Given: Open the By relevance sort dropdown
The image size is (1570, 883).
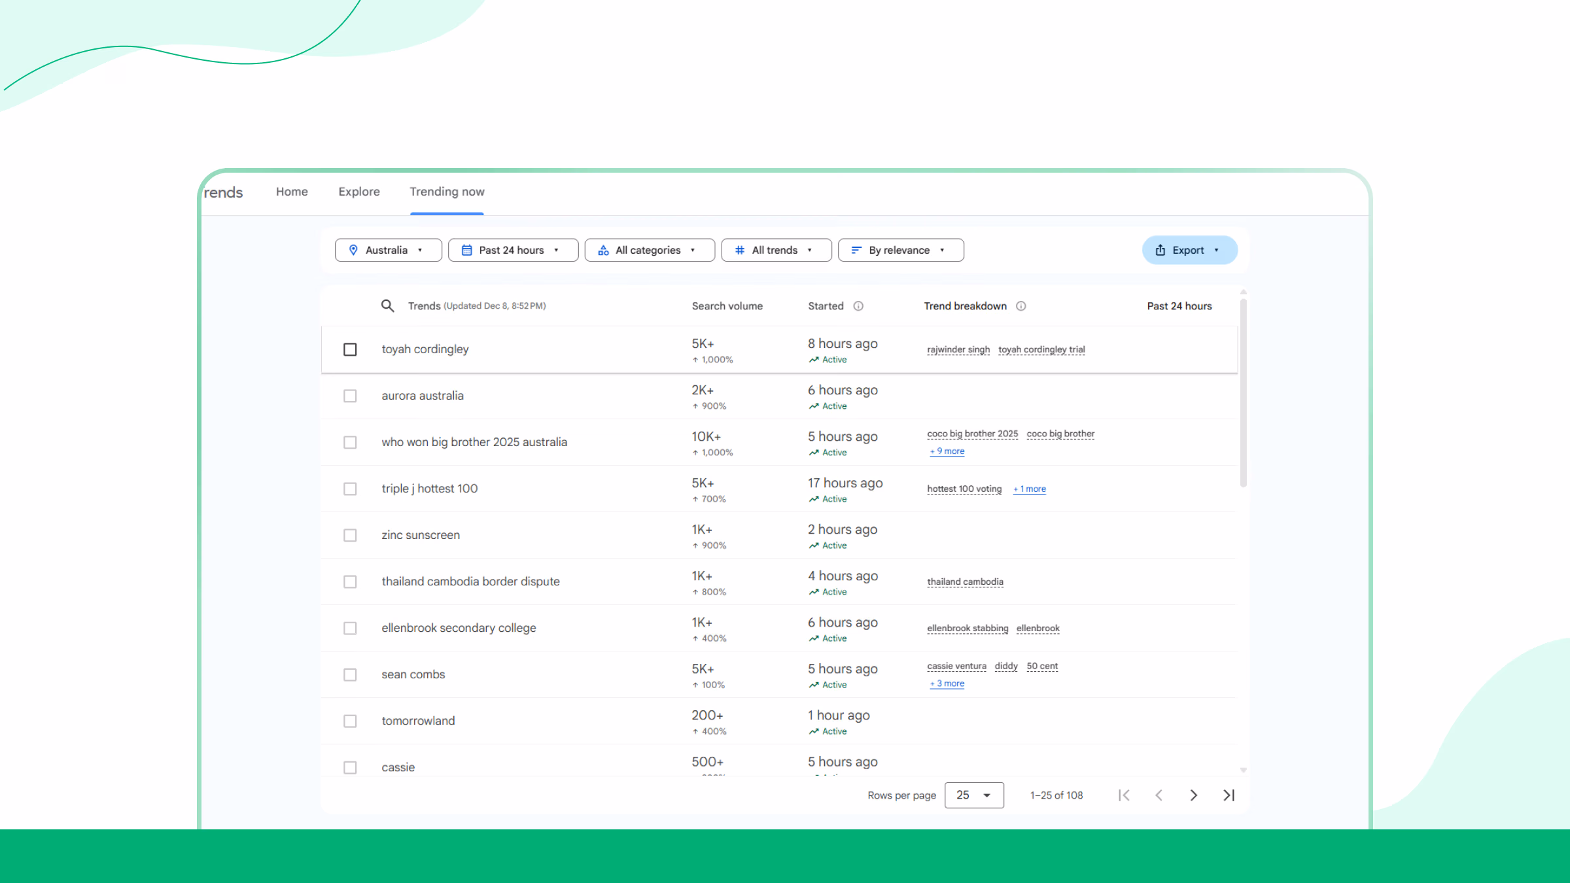Looking at the screenshot, I should (900, 250).
